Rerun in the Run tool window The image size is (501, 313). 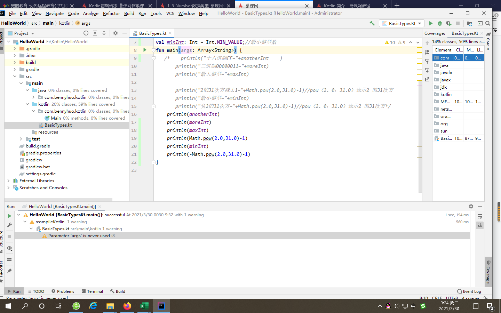[9, 216]
